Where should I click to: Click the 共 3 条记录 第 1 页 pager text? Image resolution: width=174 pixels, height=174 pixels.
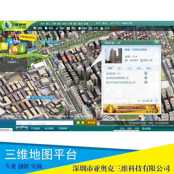click(x=148, y=101)
